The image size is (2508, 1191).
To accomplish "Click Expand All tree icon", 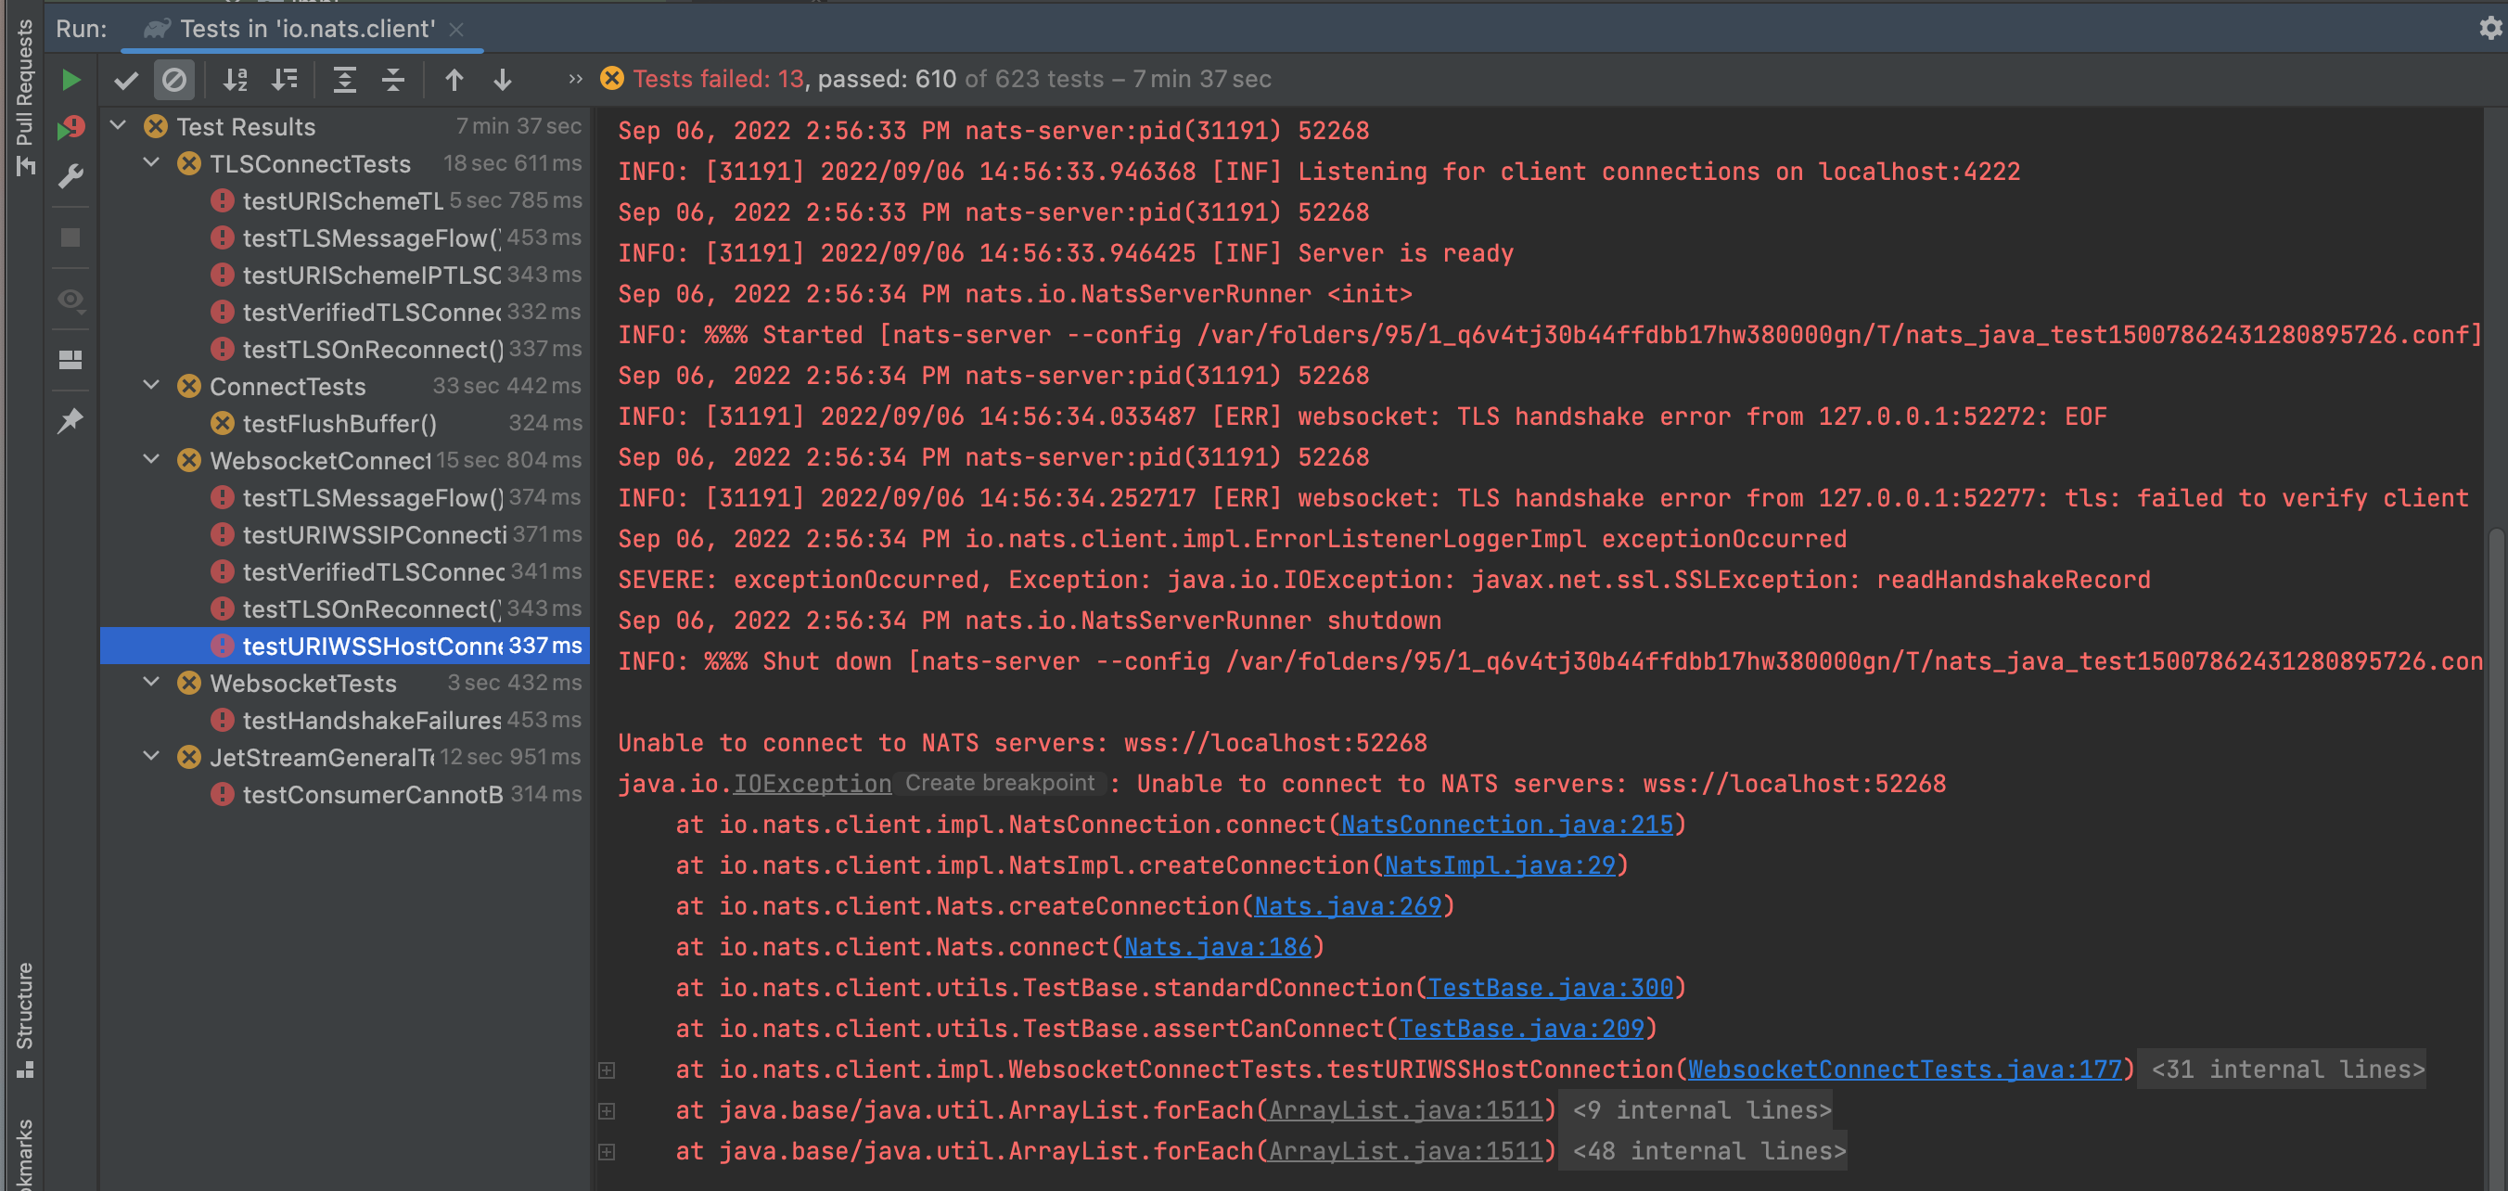I will [345, 80].
